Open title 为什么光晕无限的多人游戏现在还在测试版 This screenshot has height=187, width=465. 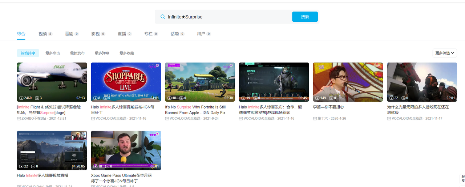(418, 110)
